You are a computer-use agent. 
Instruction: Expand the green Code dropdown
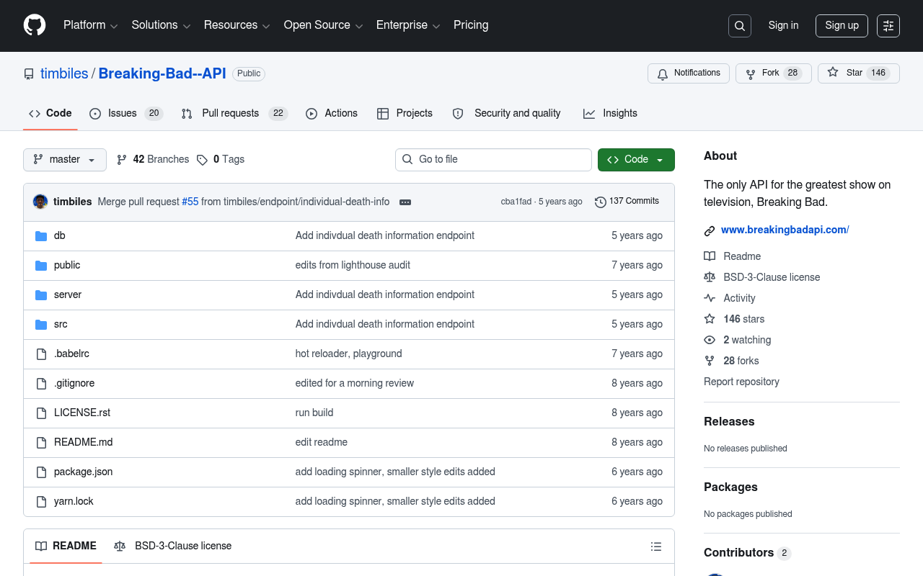click(636, 160)
